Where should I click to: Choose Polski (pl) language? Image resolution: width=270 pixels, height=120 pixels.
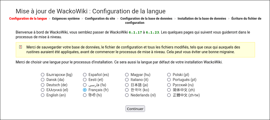pyautogui.click(x=169, y=75)
